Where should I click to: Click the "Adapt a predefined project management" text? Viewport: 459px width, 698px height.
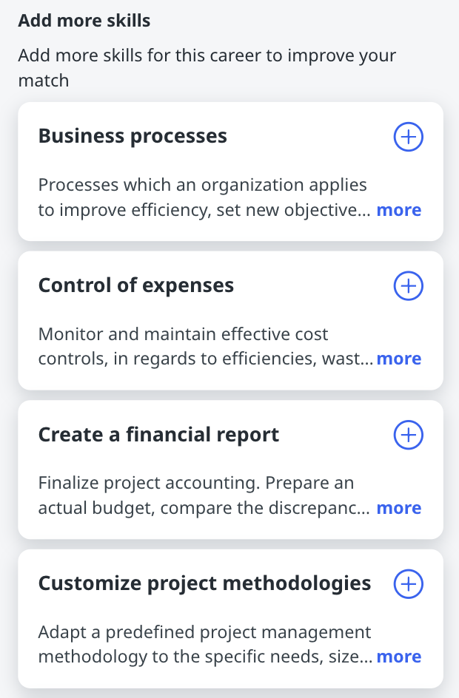204,632
